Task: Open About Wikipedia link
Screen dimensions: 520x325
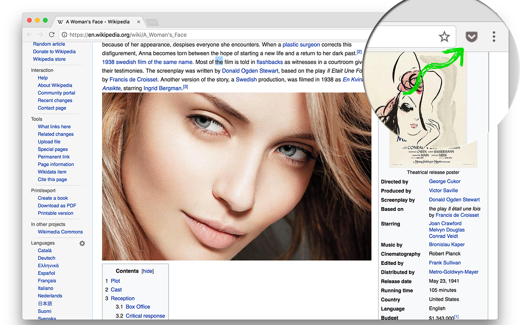Action: pyautogui.click(x=55, y=85)
